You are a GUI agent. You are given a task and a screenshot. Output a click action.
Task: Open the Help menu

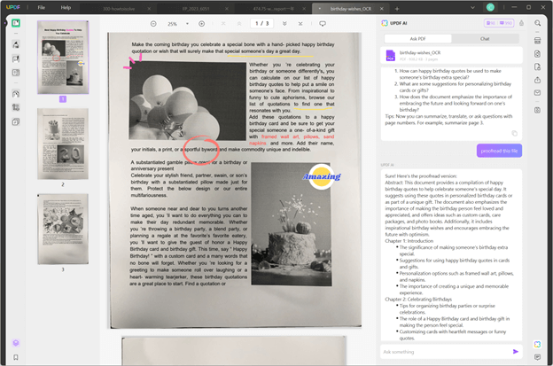coord(66,7)
